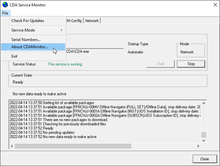This screenshot has height=166, width=220.
Task: Click the globe app icon in the title bar
Action: click(x=5, y=5)
